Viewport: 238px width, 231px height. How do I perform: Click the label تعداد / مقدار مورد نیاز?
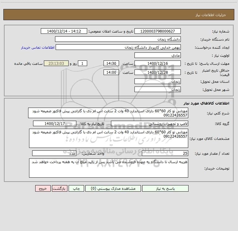212,154
